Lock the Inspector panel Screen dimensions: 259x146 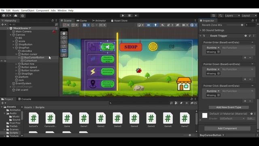pos(253,21)
